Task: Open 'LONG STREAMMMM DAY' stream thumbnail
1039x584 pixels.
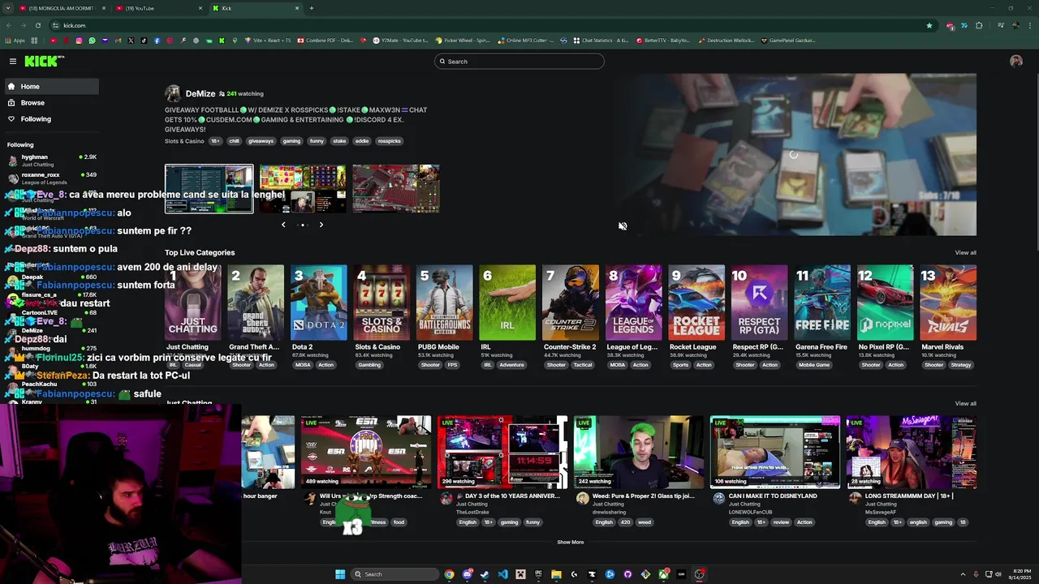Action: [x=911, y=453]
